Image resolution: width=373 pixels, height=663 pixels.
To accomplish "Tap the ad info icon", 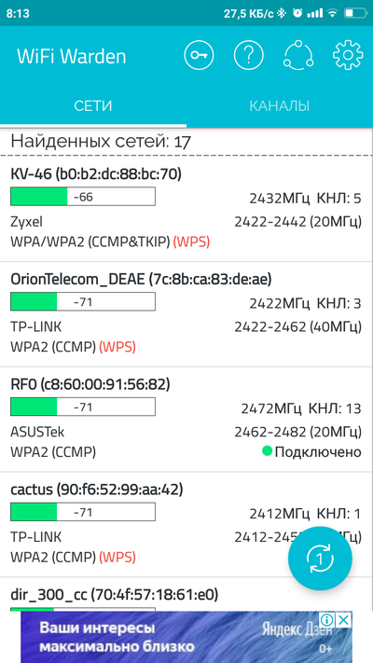I will pyautogui.click(x=327, y=620).
